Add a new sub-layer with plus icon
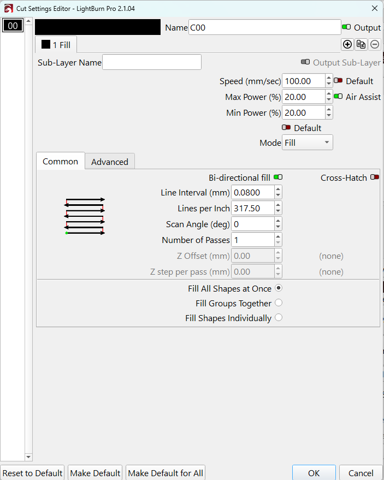 pos(347,44)
